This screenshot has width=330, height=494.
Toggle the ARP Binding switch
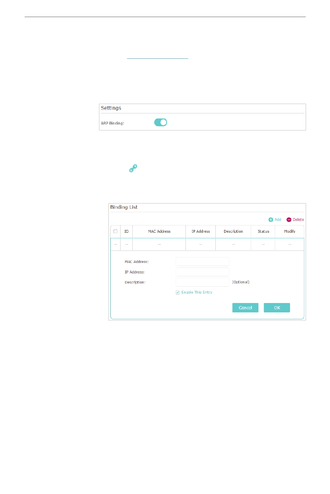[x=160, y=122]
